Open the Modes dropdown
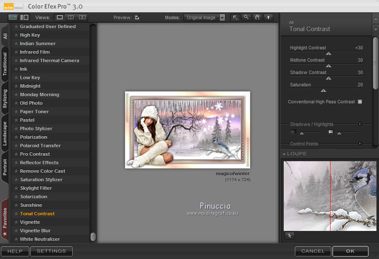The height and width of the screenshot is (259, 379). tap(222, 18)
